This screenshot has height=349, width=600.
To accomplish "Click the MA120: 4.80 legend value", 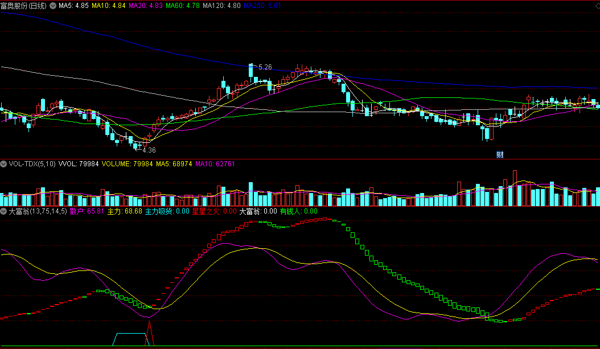I will pyautogui.click(x=222, y=6).
